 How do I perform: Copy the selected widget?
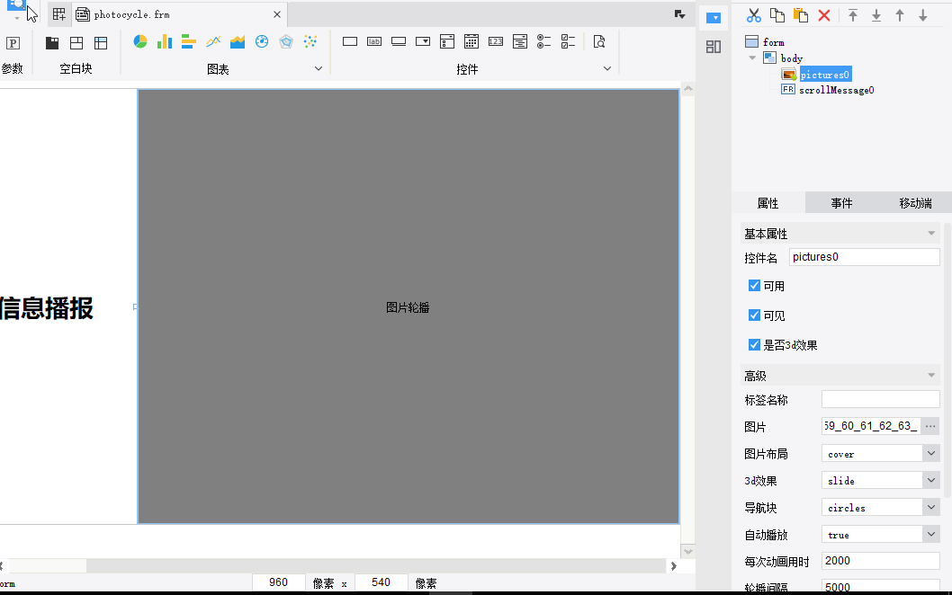[777, 15]
